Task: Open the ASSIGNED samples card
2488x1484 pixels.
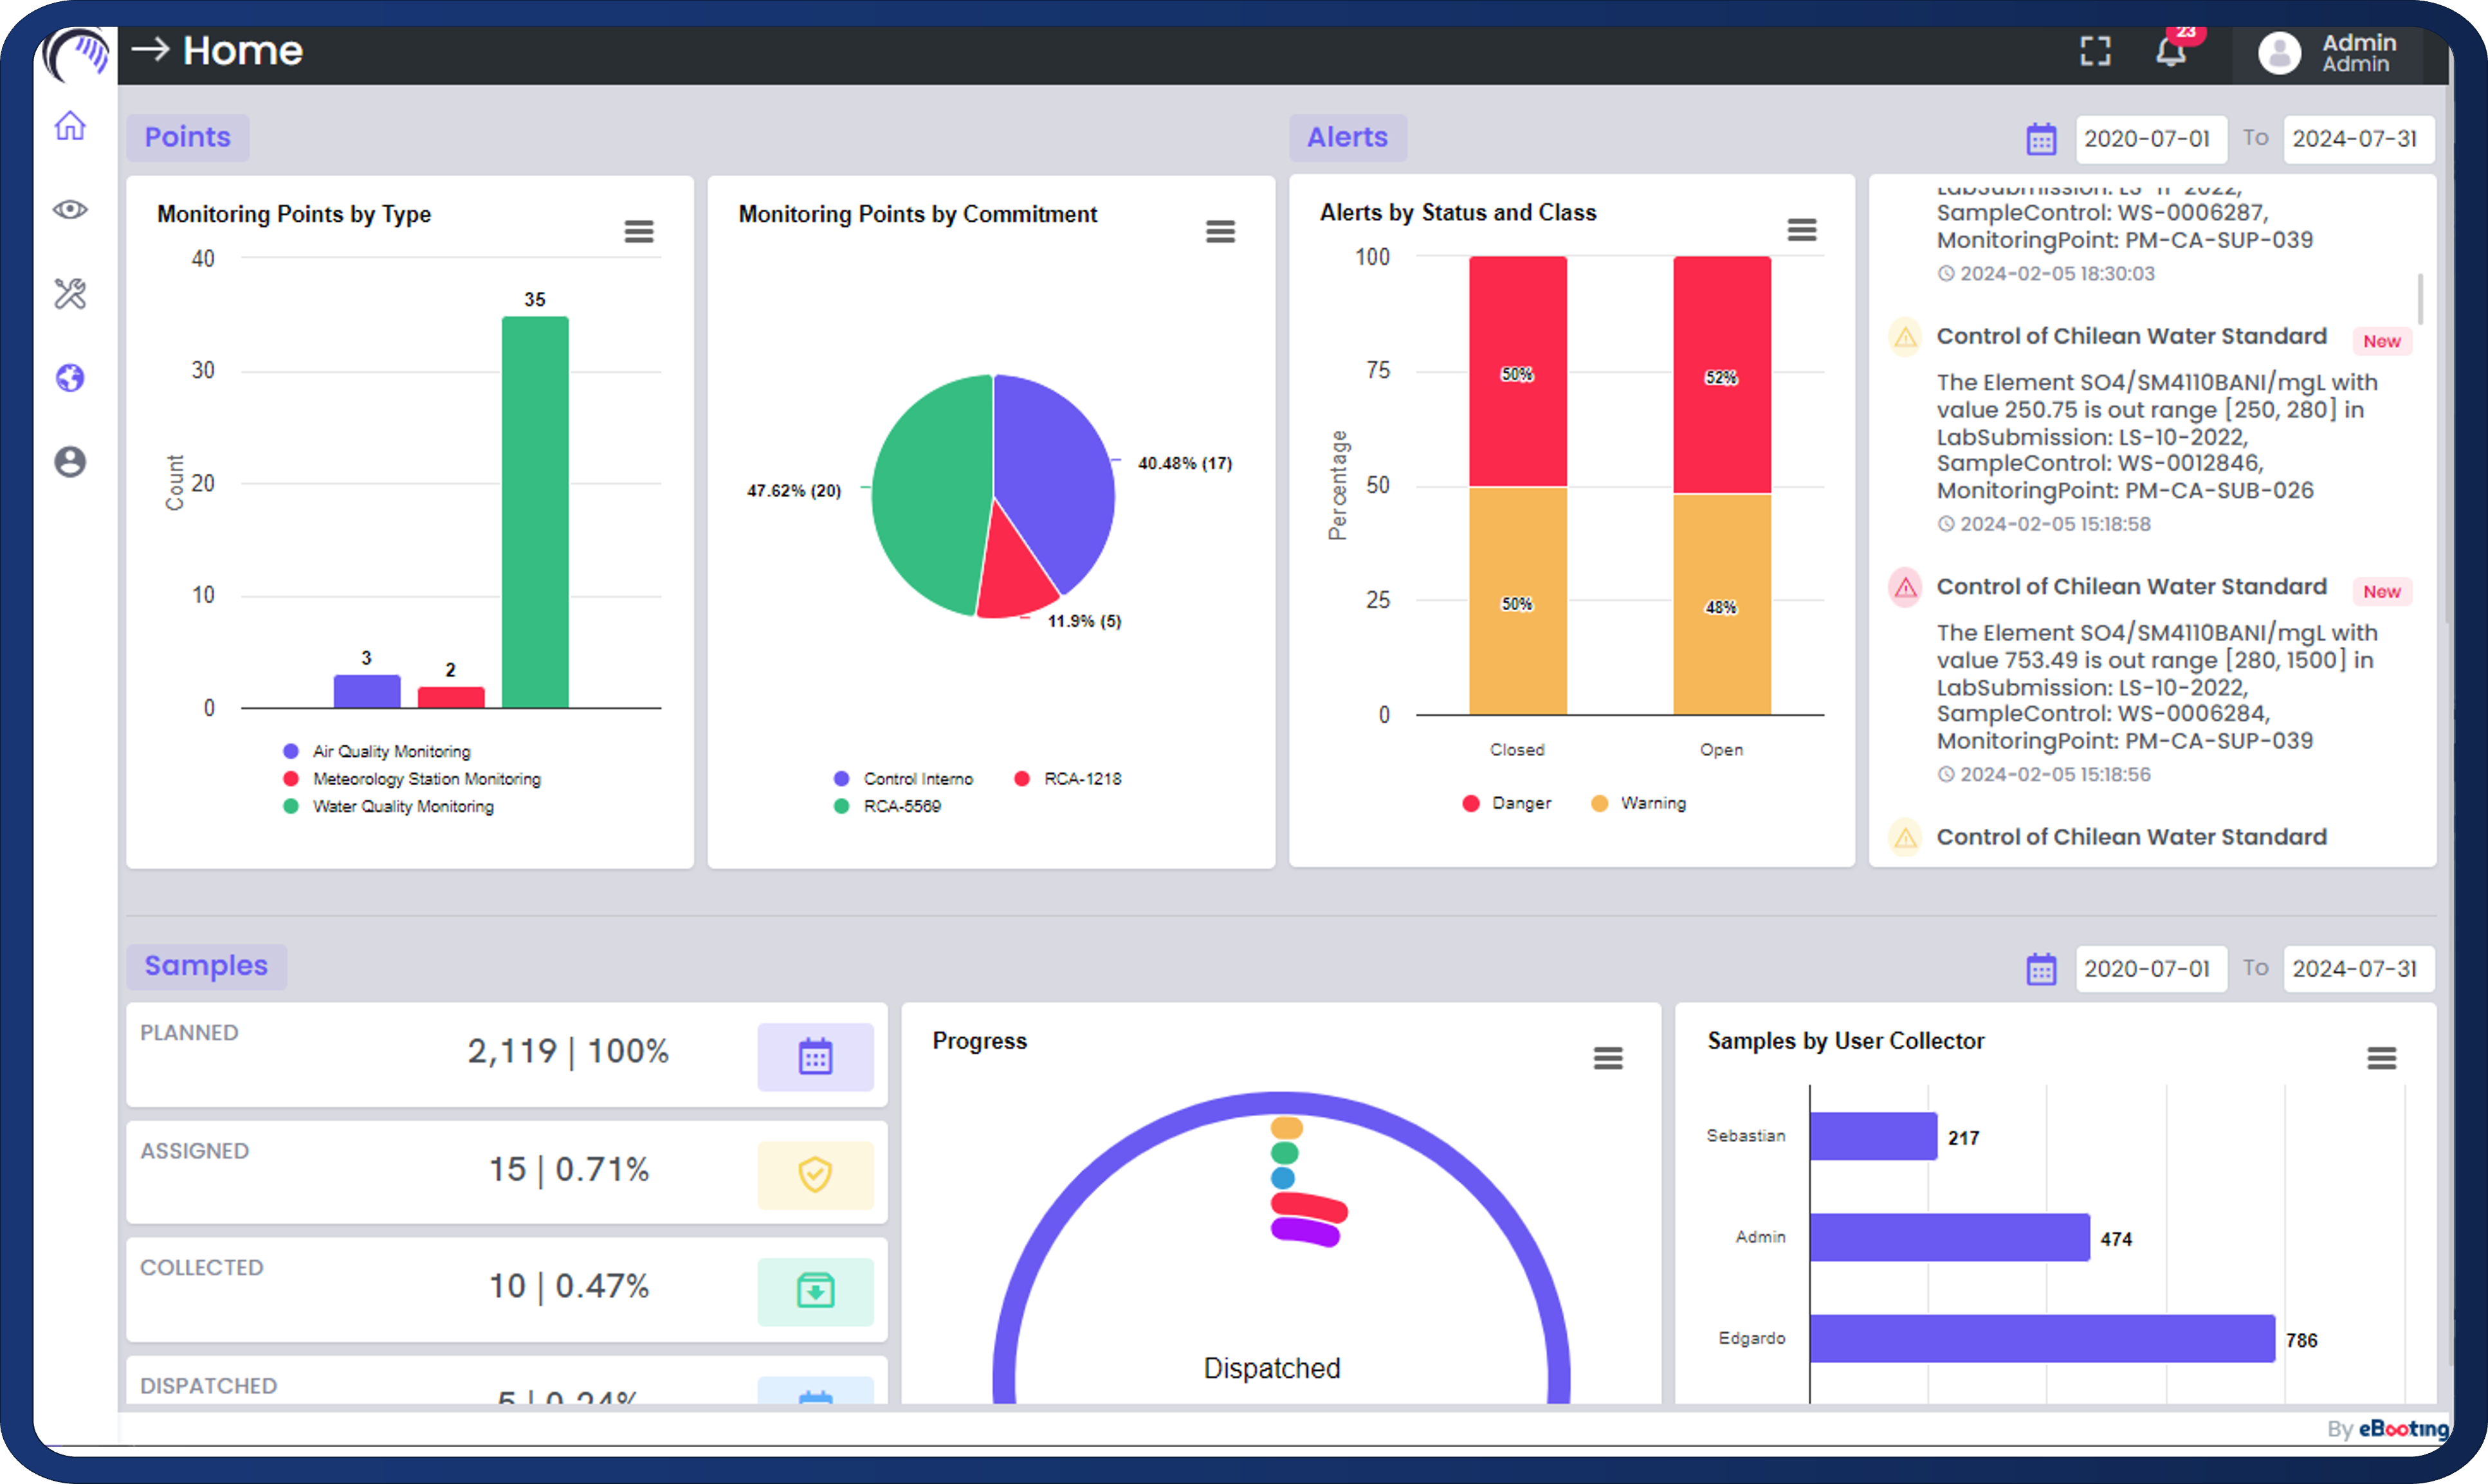Action: (508, 1172)
